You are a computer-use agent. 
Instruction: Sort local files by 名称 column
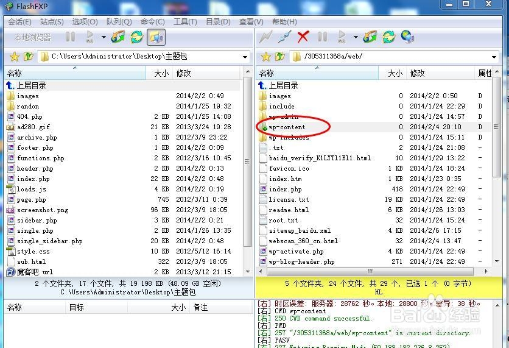click(x=75, y=73)
